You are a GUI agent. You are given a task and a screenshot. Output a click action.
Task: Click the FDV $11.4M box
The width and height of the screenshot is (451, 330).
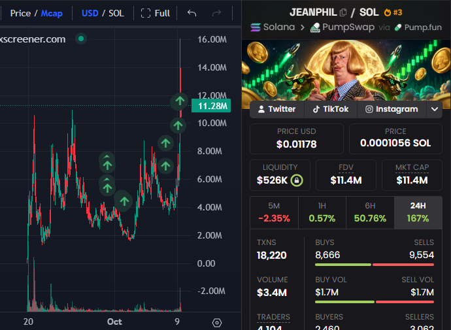click(346, 175)
